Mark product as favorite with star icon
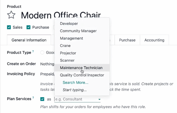 tap(11, 15)
